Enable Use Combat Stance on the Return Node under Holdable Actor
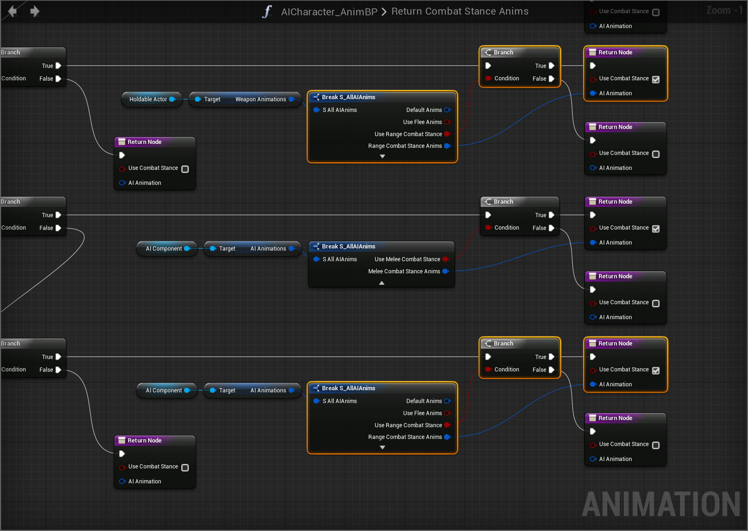 point(185,169)
